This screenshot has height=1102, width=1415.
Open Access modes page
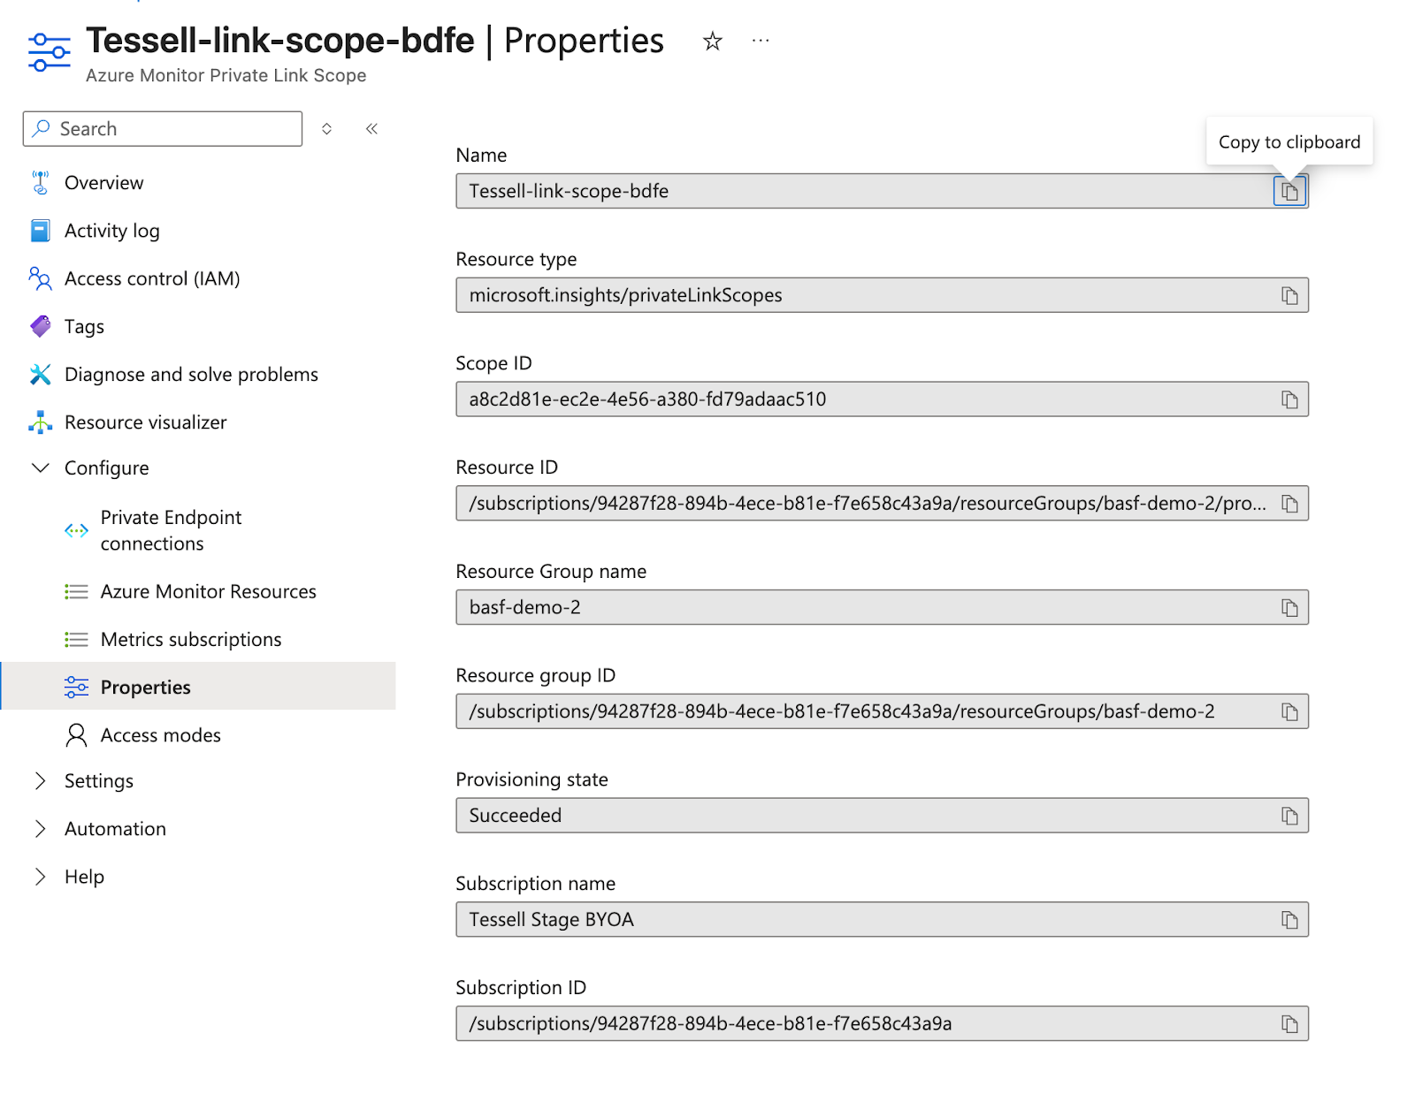(160, 735)
